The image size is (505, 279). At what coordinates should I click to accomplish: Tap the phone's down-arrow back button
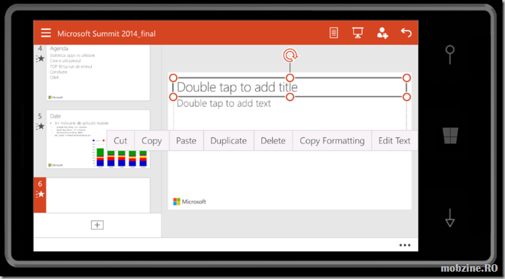pyautogui.click(x=450, y=218)
